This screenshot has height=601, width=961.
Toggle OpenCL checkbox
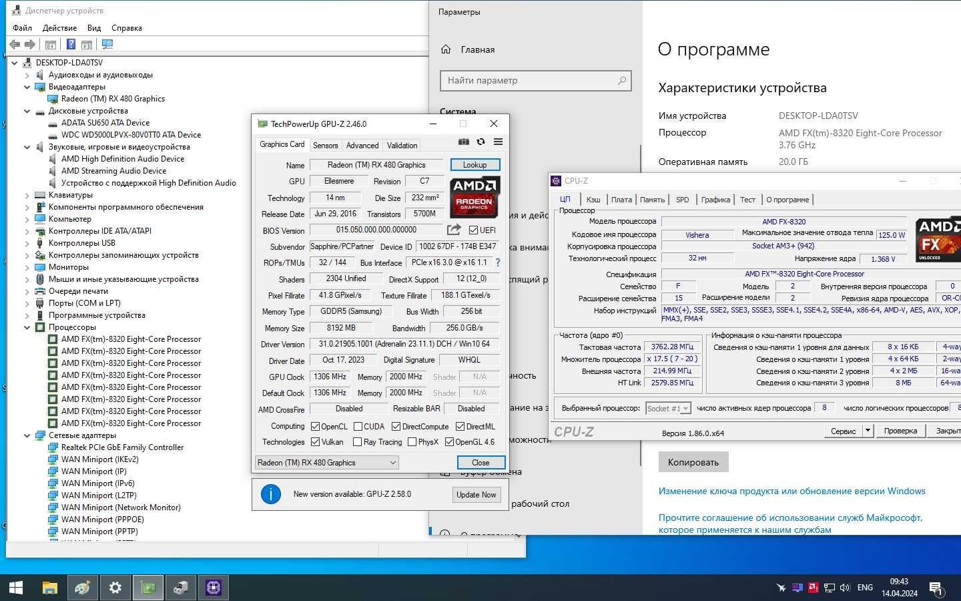click(x=316, y=426)
